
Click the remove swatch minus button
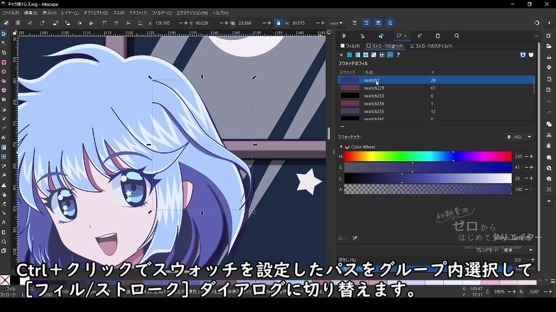[x=342, y=127]
